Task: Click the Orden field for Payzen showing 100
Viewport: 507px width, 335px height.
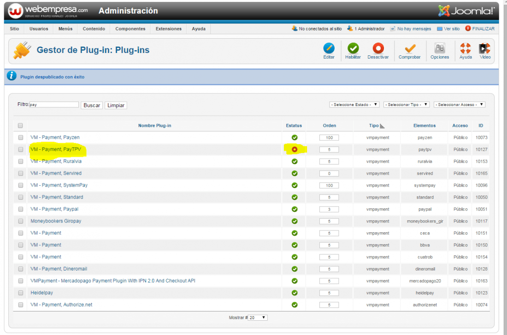Action: pos(329,138)
